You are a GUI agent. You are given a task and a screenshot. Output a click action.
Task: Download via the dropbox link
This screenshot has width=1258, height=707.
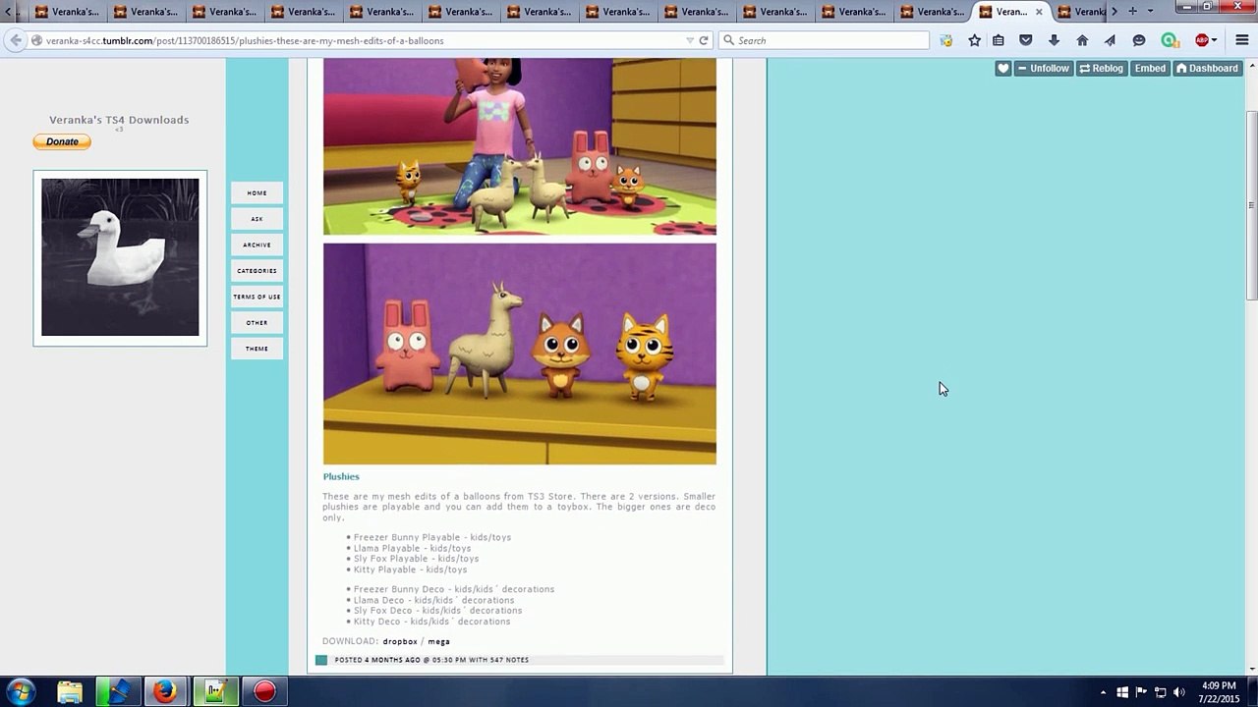click(x=400, y=641)
